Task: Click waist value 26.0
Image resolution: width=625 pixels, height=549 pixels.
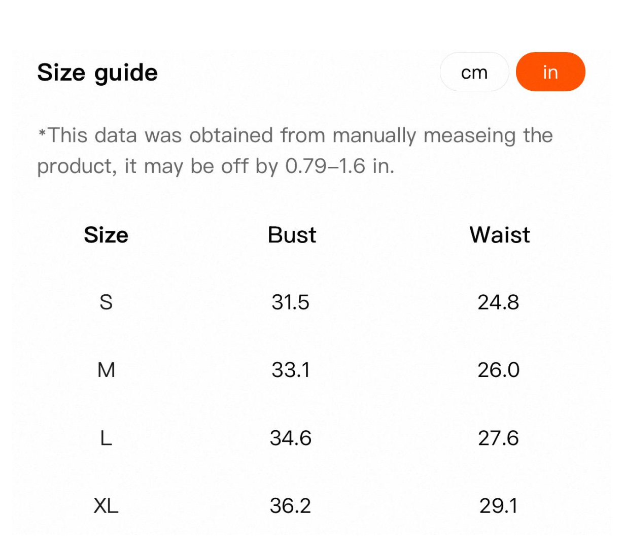Action: (498, 370)
